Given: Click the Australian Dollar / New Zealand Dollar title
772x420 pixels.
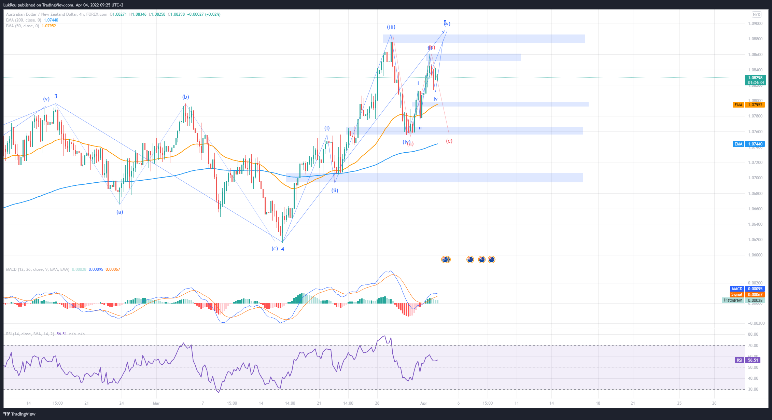Looking at the screenshot, I should point(42,14).
